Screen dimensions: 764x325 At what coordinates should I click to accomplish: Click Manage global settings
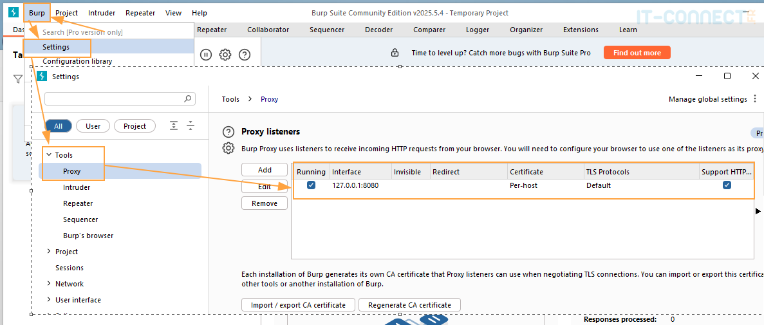pos(707,99)
